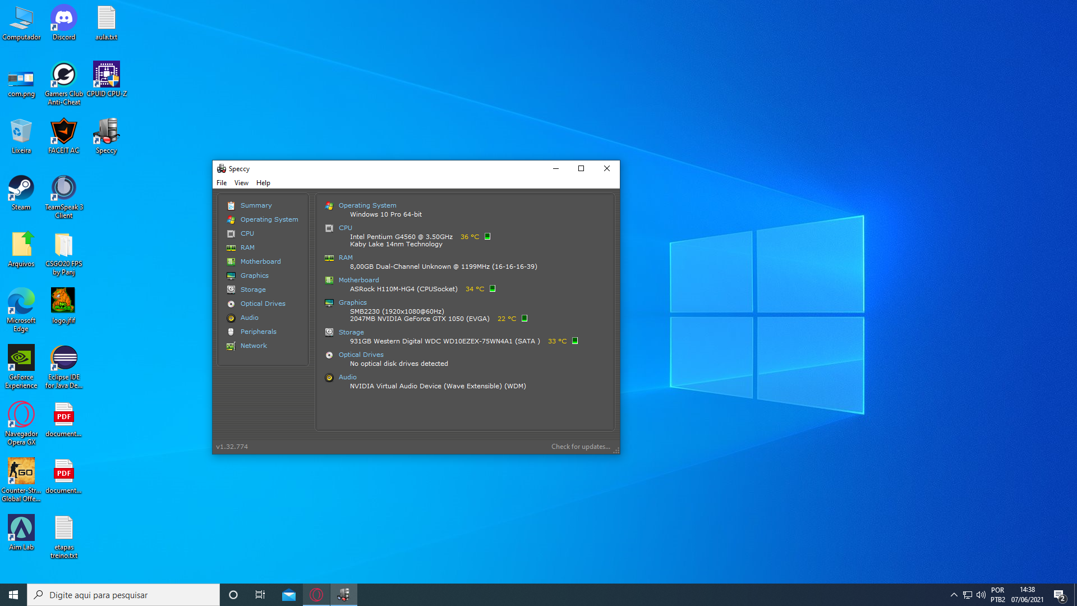
Task: Click the Windows flag icon beside Operating System heading
Action: tap(329, 206)
